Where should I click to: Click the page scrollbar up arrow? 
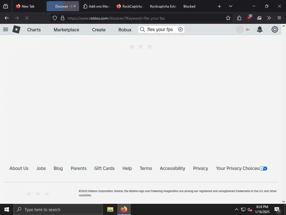[284, 26]
